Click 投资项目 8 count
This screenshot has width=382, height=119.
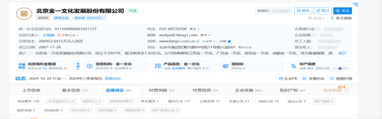(104, 69)
